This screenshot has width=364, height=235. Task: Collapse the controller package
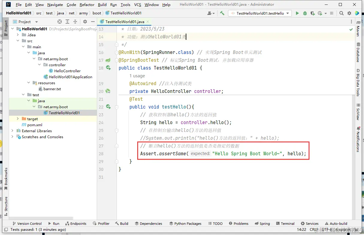tap(40, 65)
